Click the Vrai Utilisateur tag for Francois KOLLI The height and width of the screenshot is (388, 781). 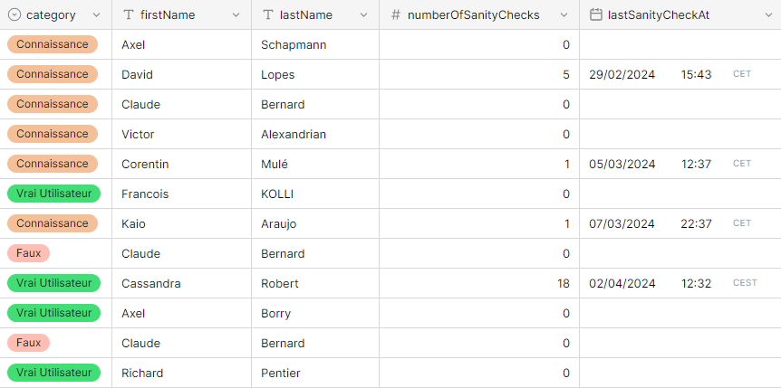[x=53, y=194]
